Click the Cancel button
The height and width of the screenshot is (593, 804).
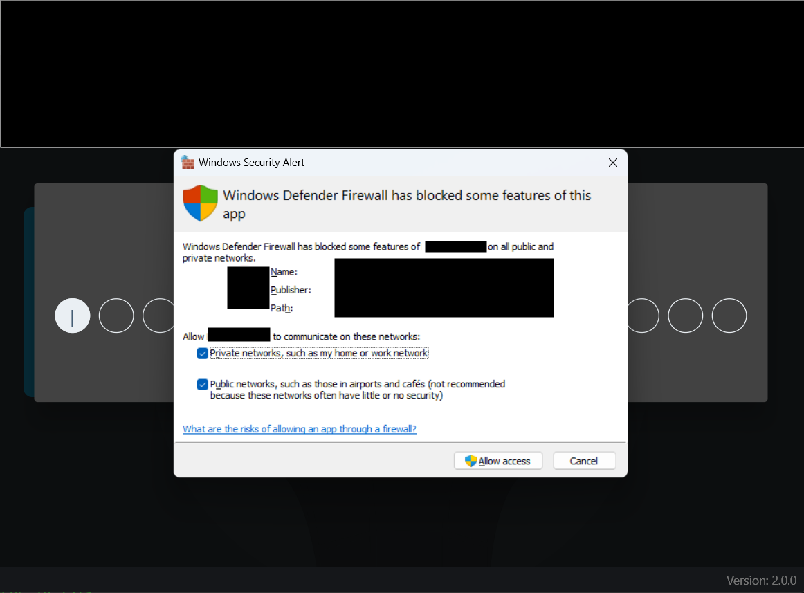click(x=584, y=460)
